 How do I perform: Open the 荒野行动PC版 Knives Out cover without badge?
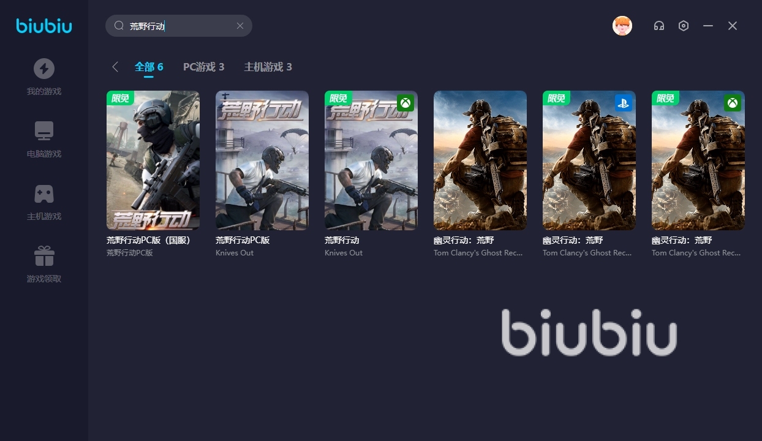[x=262, y=160]
